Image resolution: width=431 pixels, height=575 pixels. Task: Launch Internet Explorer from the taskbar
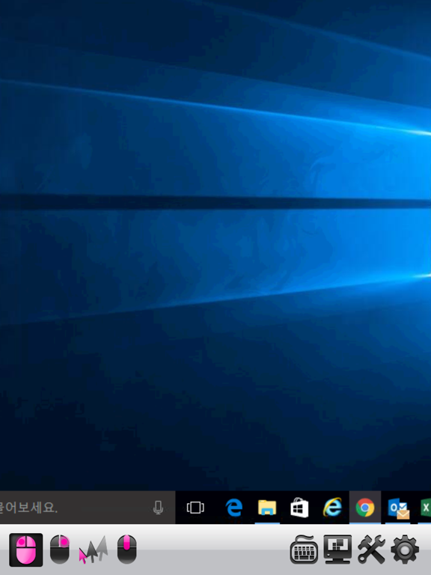pyautogui.click(x=332, y=508)
